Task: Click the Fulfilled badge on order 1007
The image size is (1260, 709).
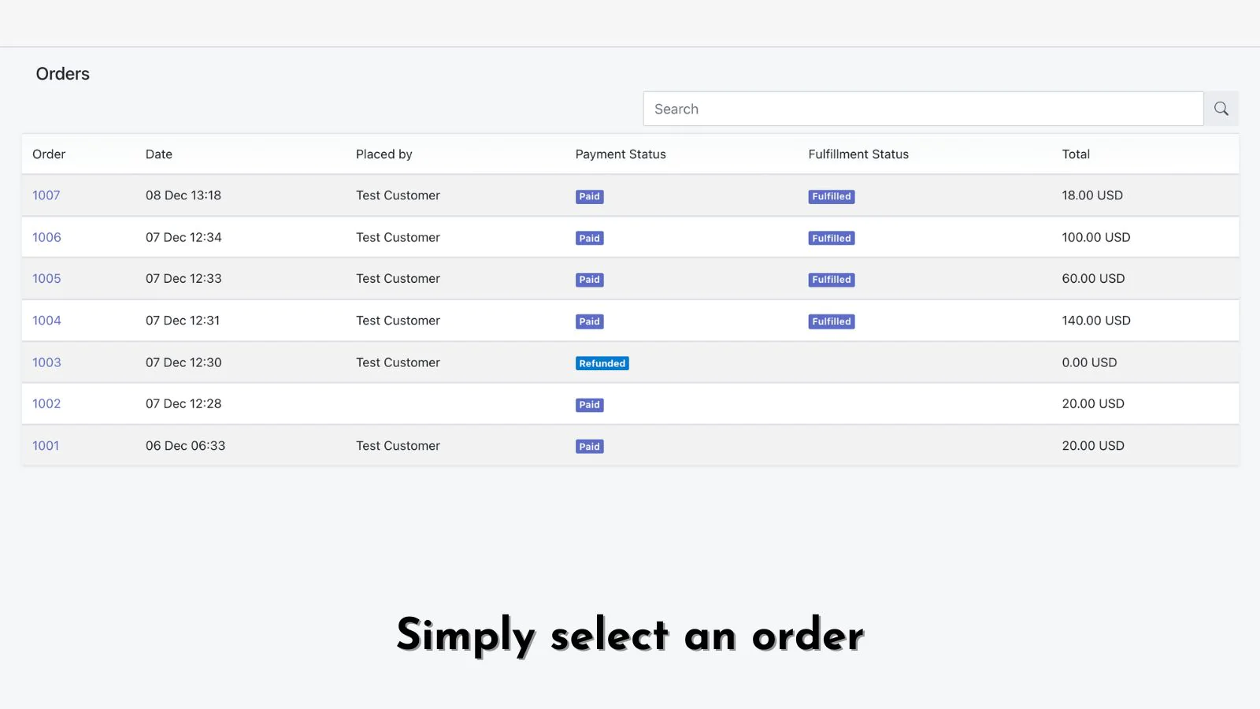Action: (832, 196)
